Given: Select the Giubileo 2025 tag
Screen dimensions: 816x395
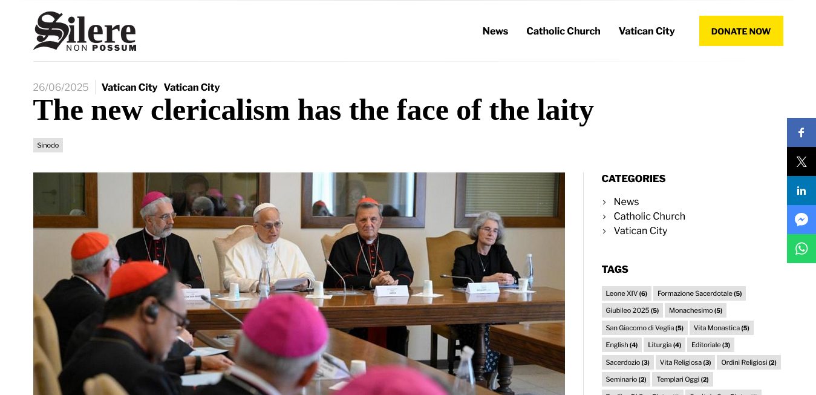Looking at the screenshot, I should click(x=632, y=310).
